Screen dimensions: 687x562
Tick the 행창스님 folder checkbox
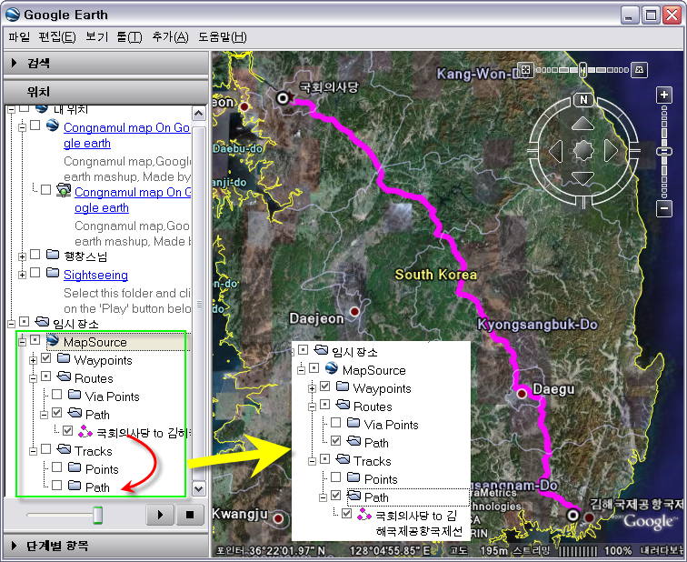[x=35, y=255]
